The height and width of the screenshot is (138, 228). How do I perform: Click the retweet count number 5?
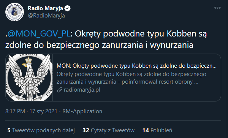click(9, 130)
